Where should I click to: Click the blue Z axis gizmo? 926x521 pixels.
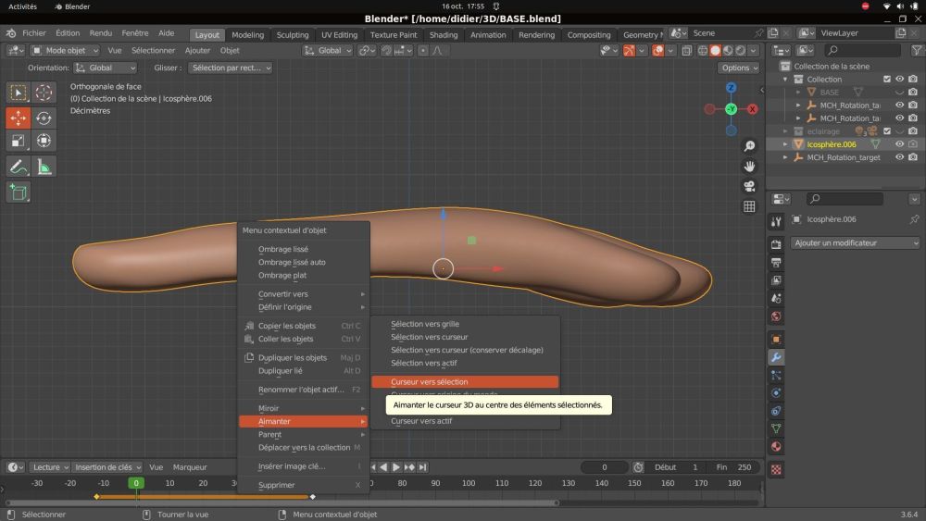732,88
